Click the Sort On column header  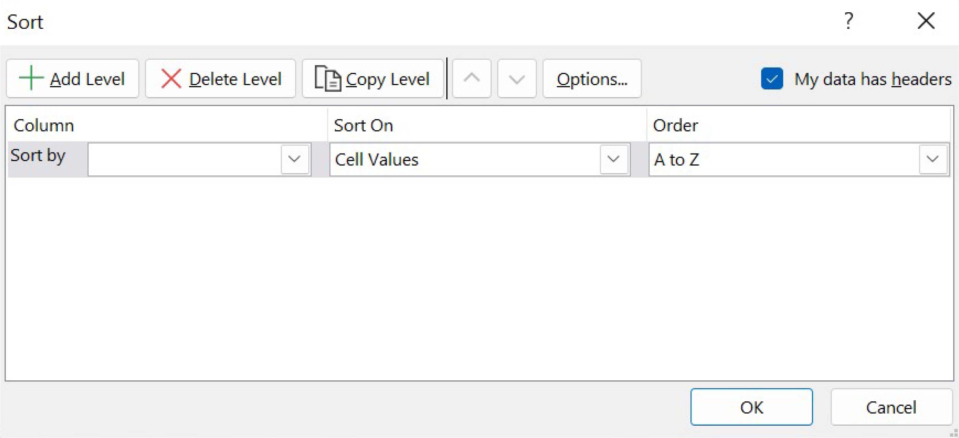(363, 125)
